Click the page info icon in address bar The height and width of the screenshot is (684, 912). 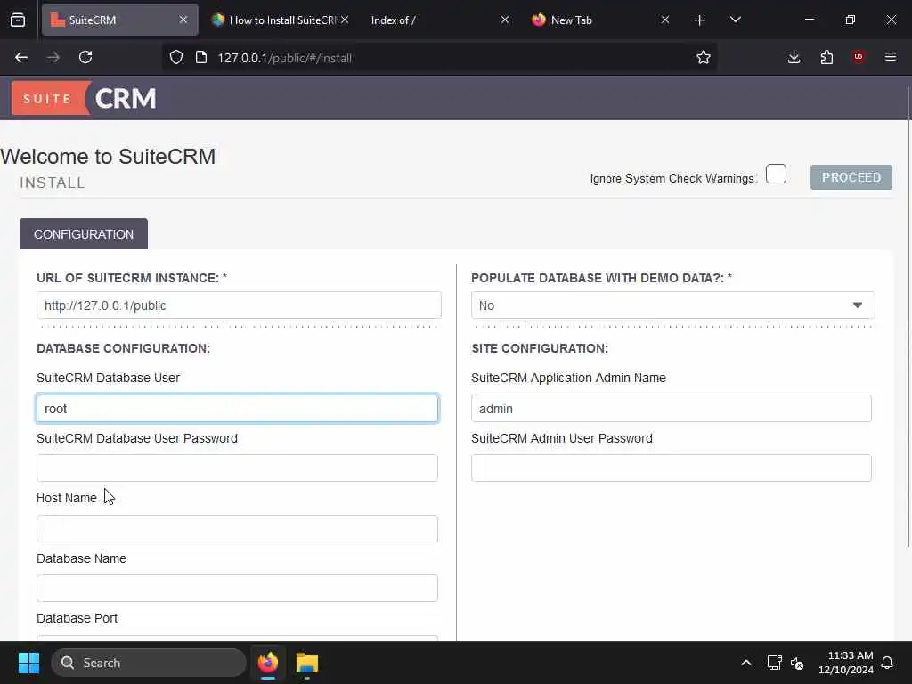(x=201, y=57)
